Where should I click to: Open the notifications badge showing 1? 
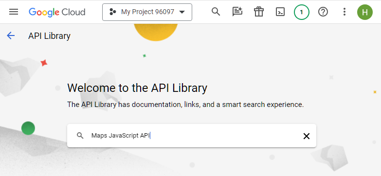point(302,12)
